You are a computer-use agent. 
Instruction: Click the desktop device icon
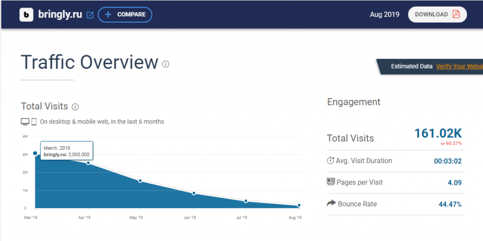click(x=25, y=122)
